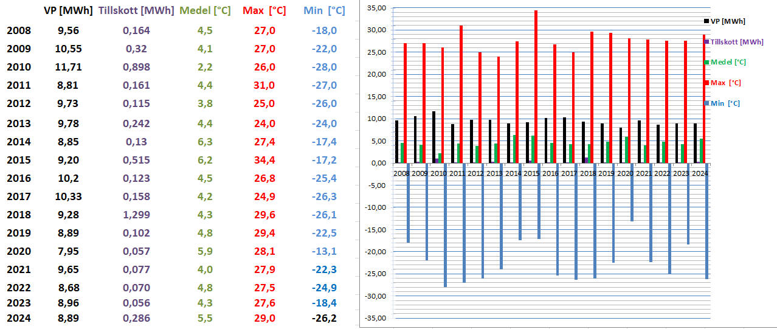Click the green Medel [°C] legend swatch

[x=706, y=61]
